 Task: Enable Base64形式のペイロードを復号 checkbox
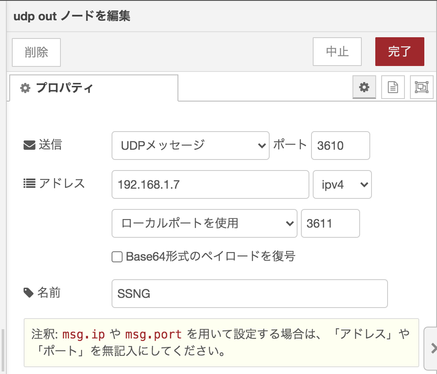(117, 257)
